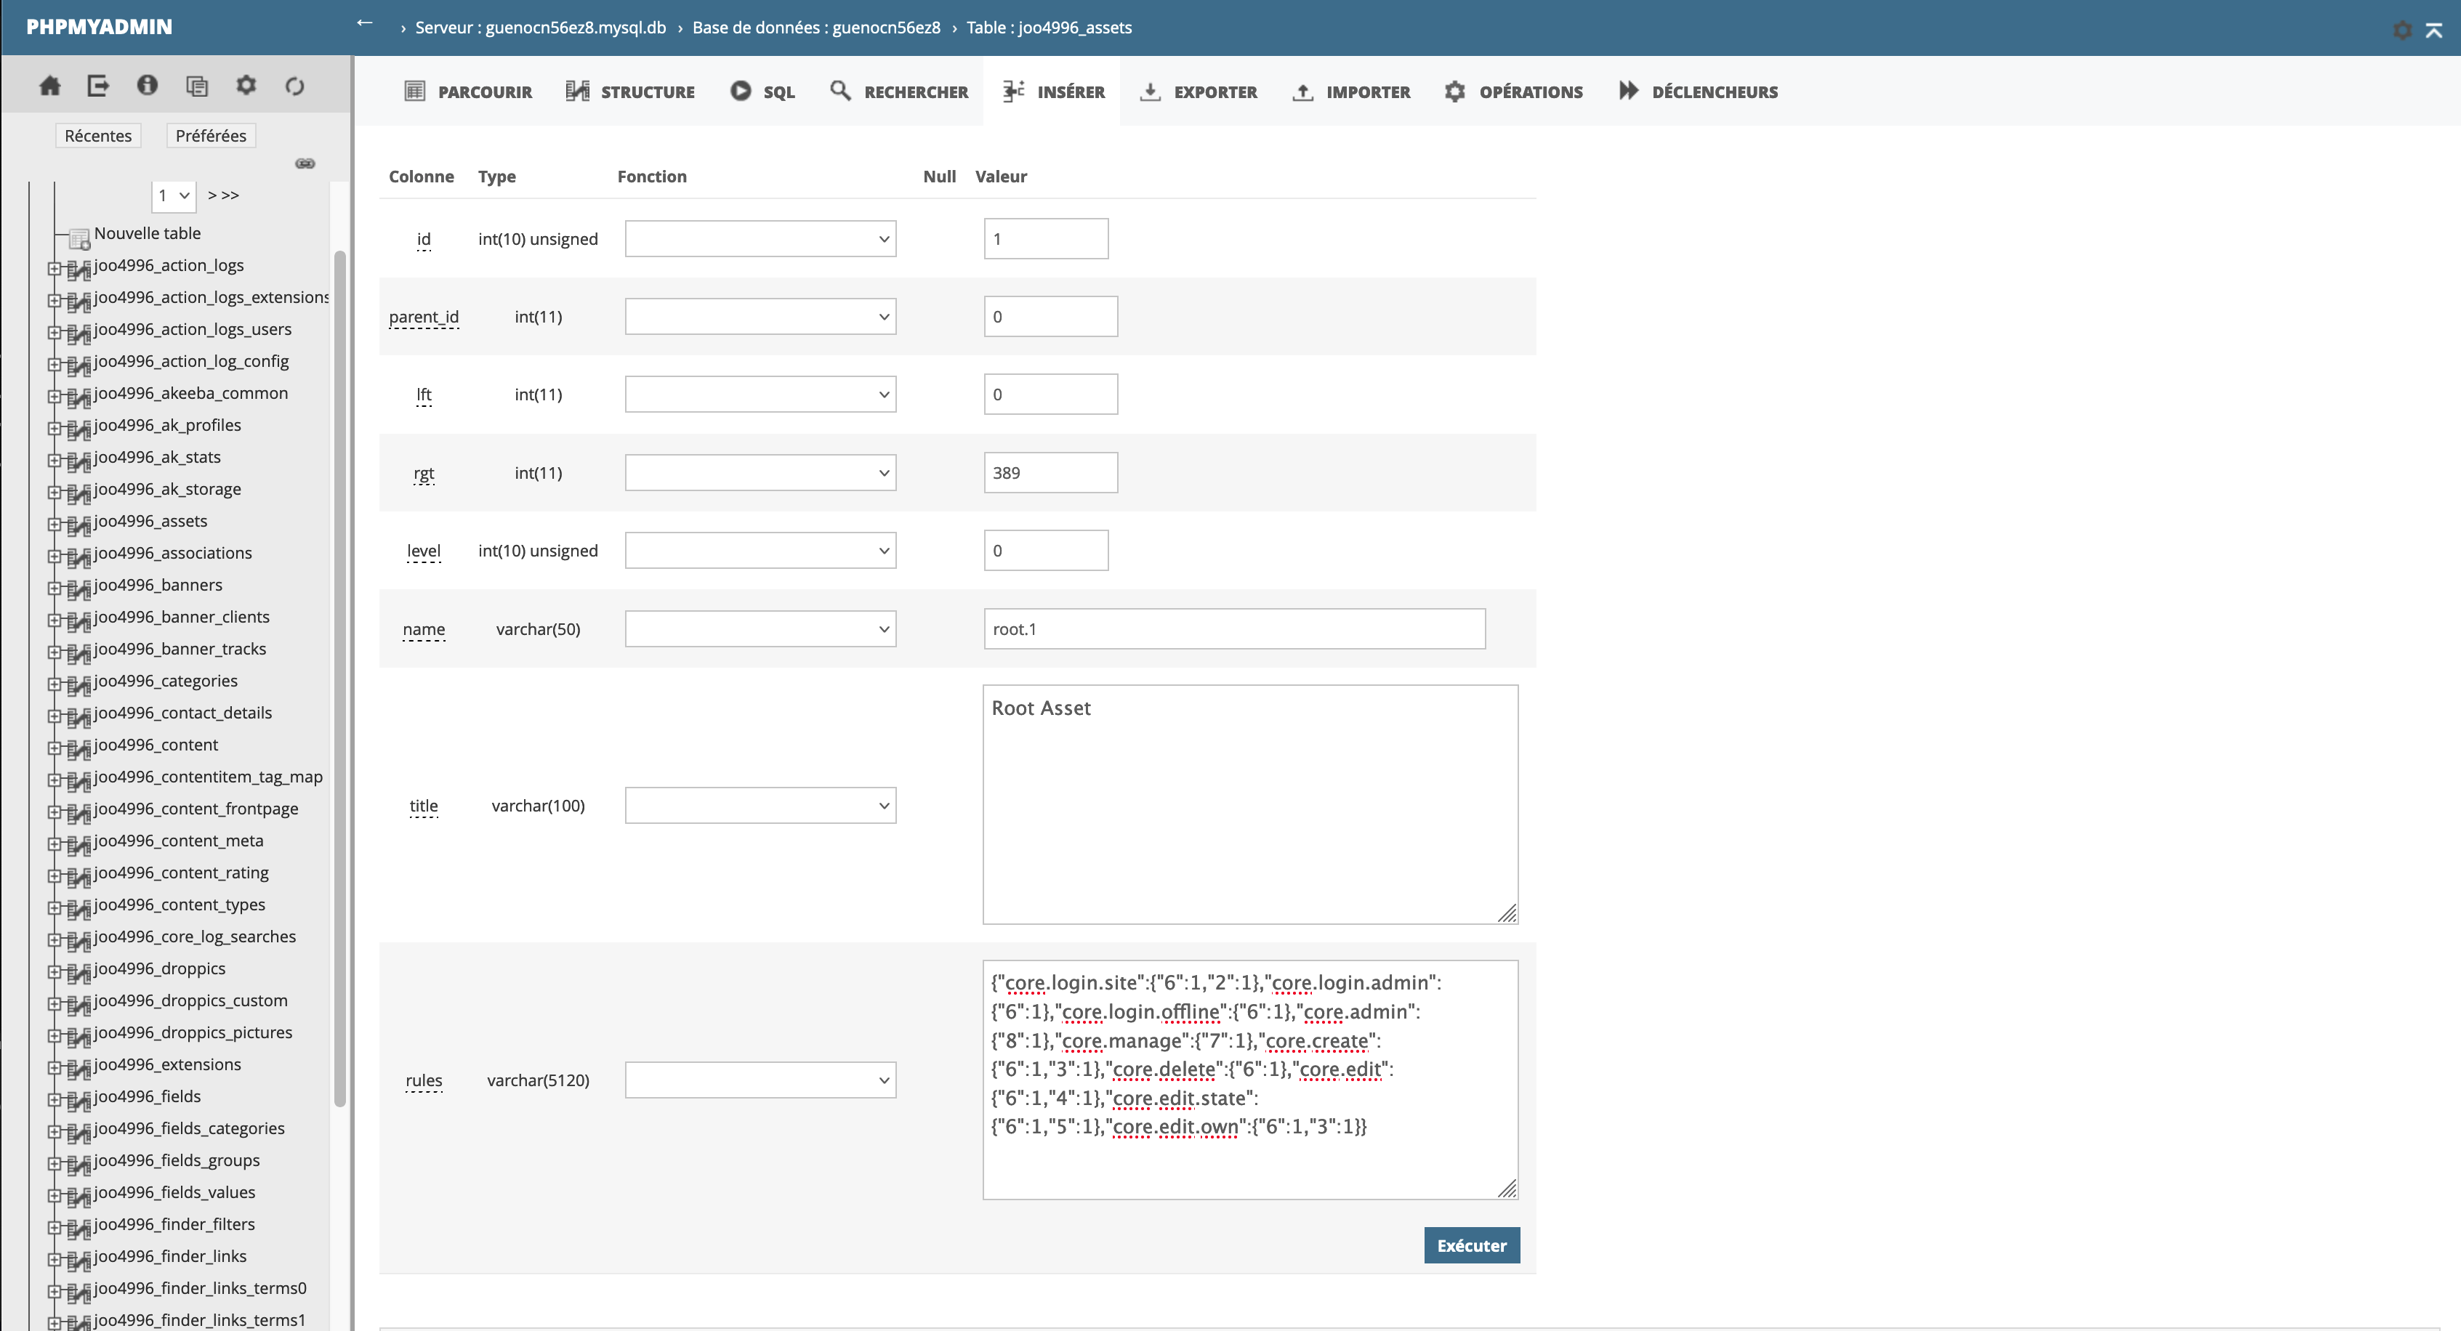The width and height of the screenshot is (2461, 1331).
Task: Click the page settings gear at top right
Action: pyautogui.click(x=2403, y=30)
